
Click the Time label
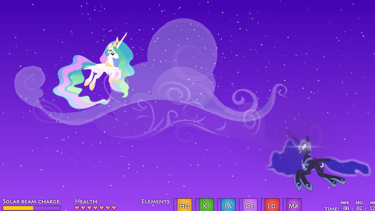coord(332,209)
